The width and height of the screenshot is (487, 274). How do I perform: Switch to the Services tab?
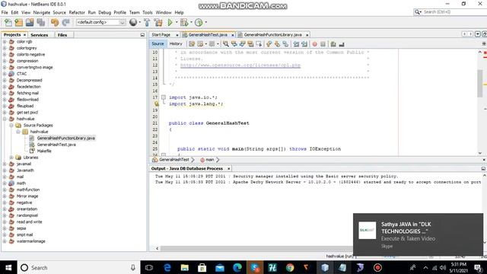point(39,35)
